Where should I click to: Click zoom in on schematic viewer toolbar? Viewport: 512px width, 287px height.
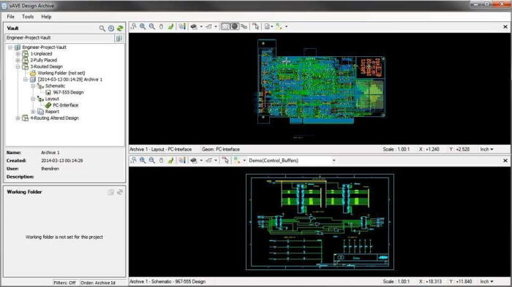tap(143, 161)
